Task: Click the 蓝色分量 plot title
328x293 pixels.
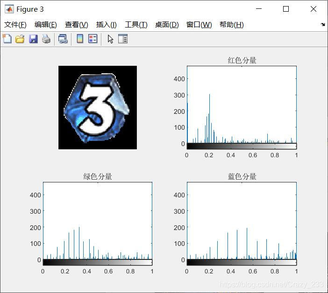Action: point(242,176)
